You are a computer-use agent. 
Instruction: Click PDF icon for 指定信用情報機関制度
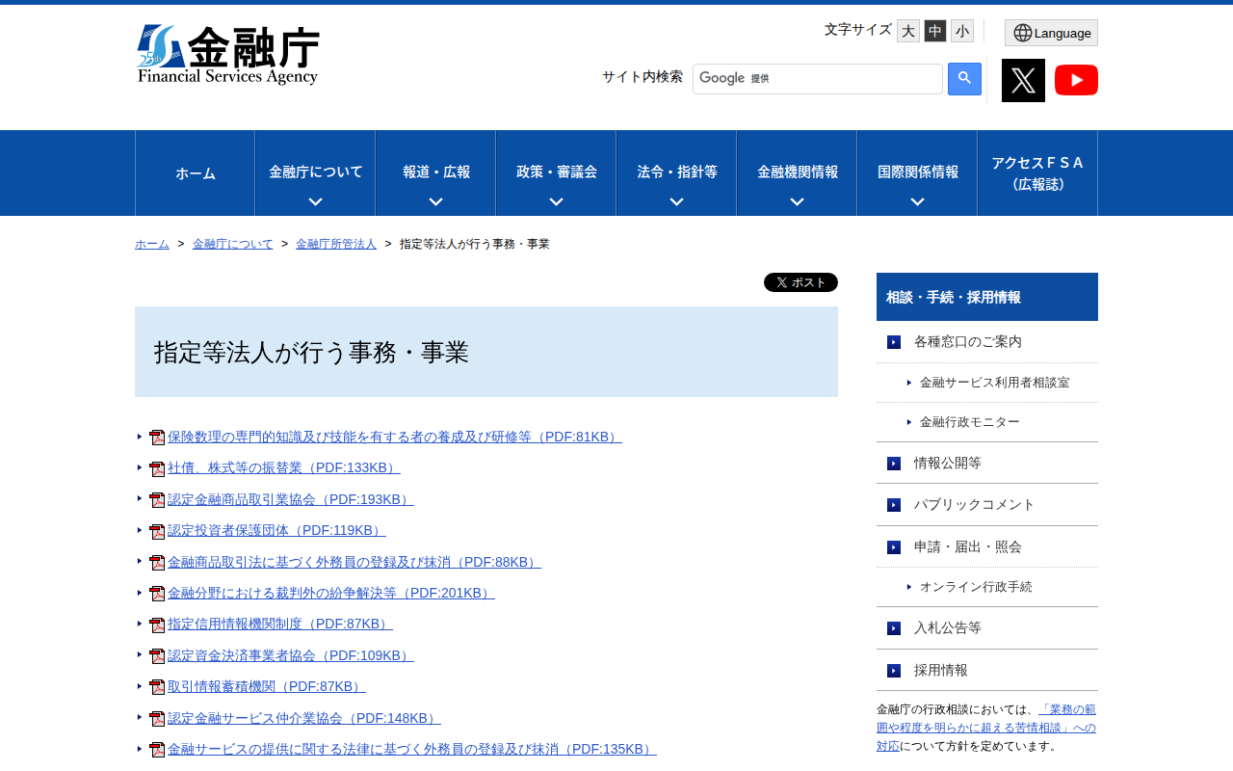(157, 625)
